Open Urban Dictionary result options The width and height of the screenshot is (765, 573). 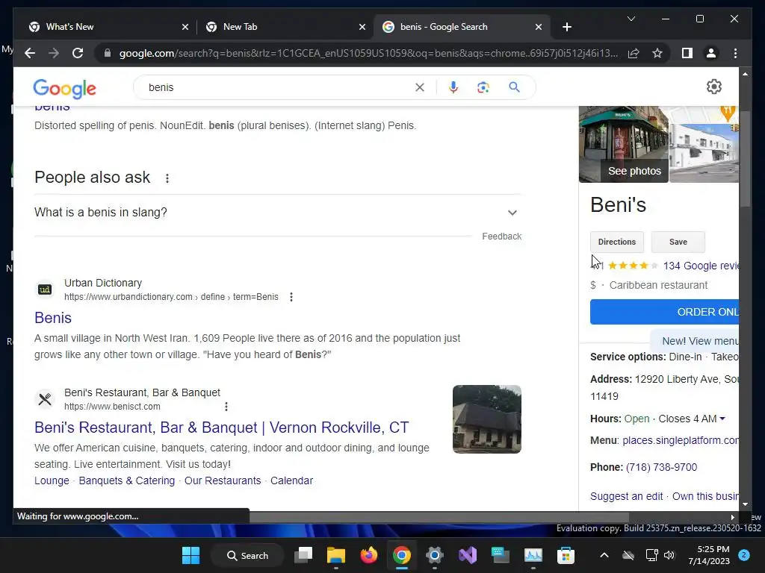[x=291, y=297]
